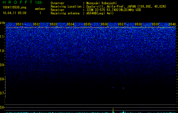Click the 0.7 kHz axis label
Image resolution: width=178 pixels, height=113 pixels.
click(x=3, y=93)
